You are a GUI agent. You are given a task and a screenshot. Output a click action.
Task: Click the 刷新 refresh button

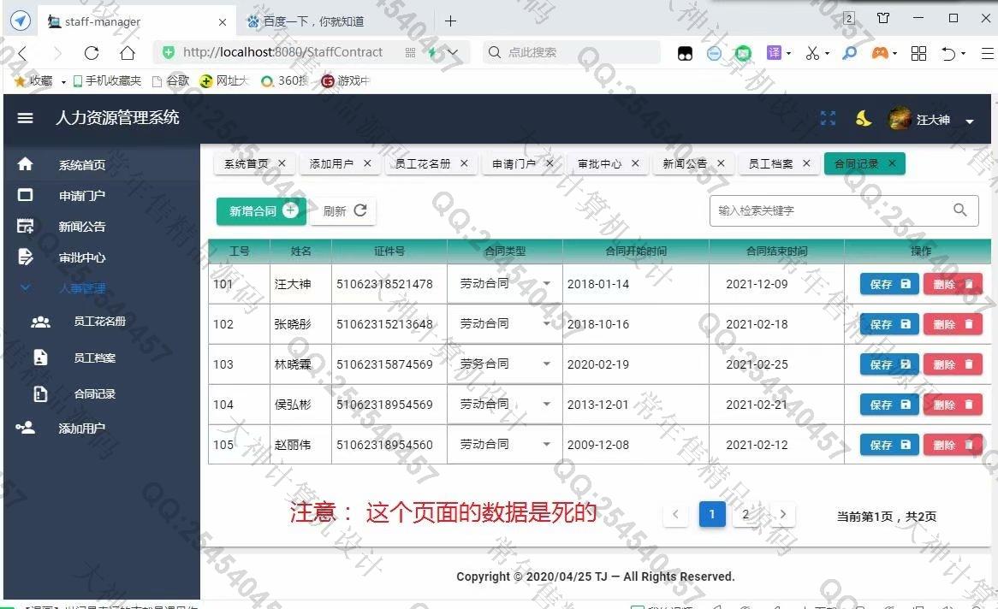coord(344,210)
